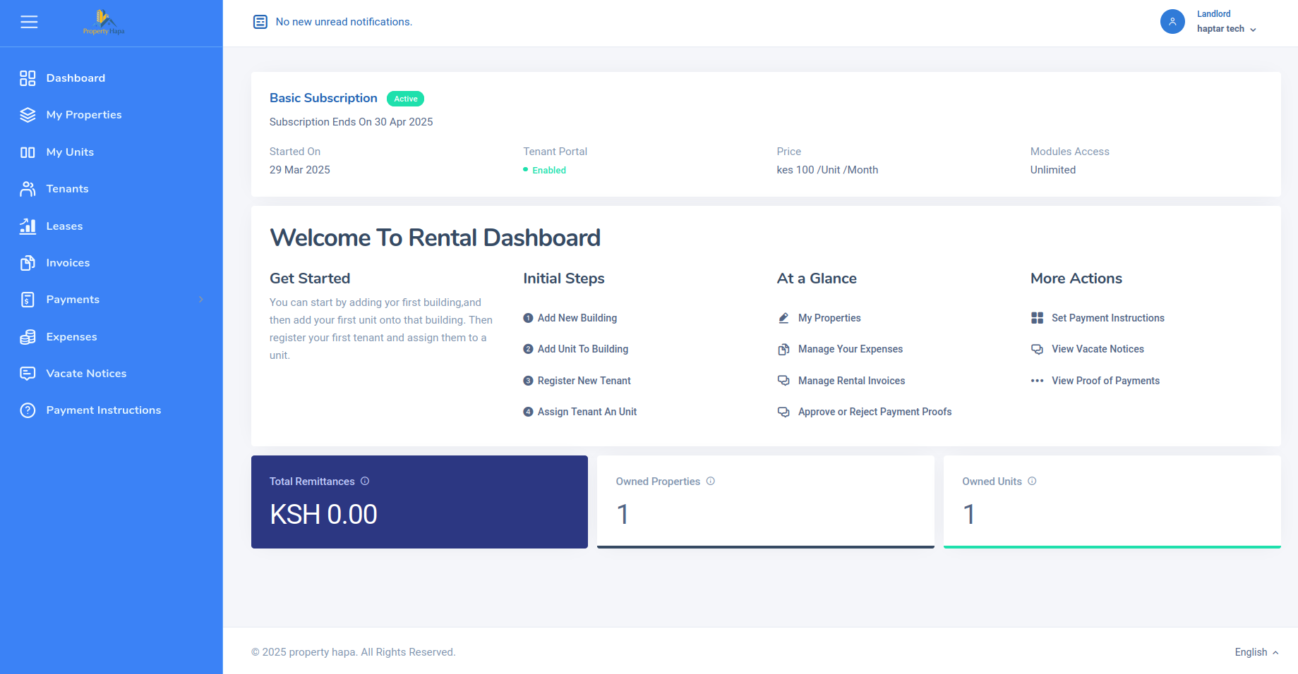Viewport: 1298px width, 674px height.
Task: Open the Manage Rental Invoices link
Action: (x=851, y=381)
